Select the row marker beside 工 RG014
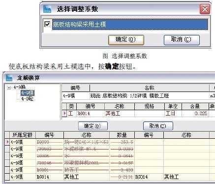 pyautogui.click(x=64, y=113)
